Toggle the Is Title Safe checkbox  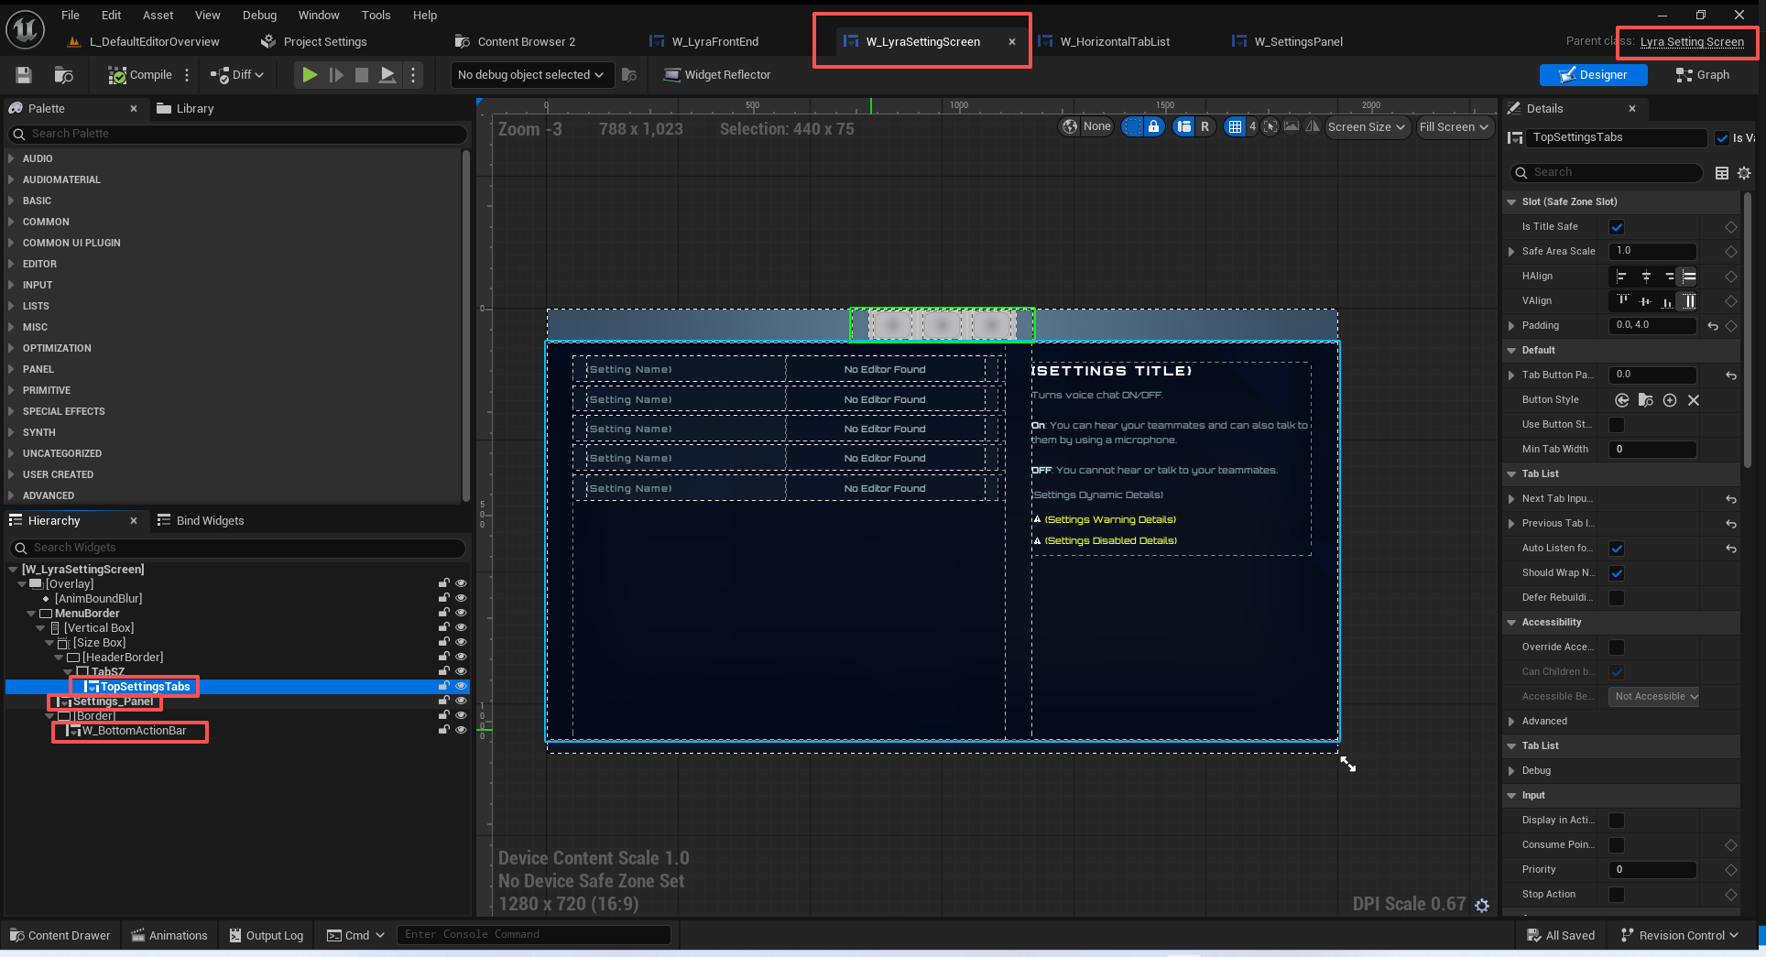(x=1617, y=227)
